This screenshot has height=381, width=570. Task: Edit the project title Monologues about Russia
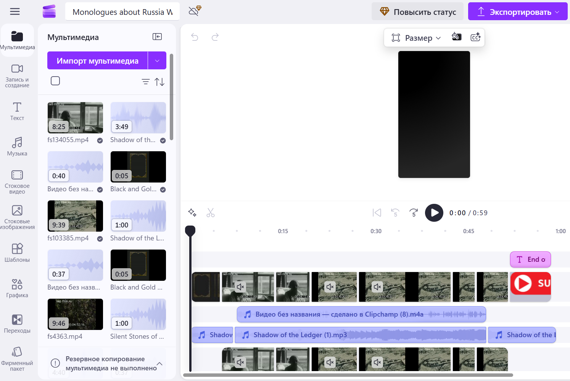pyautogui.click(x=122, y=12)
